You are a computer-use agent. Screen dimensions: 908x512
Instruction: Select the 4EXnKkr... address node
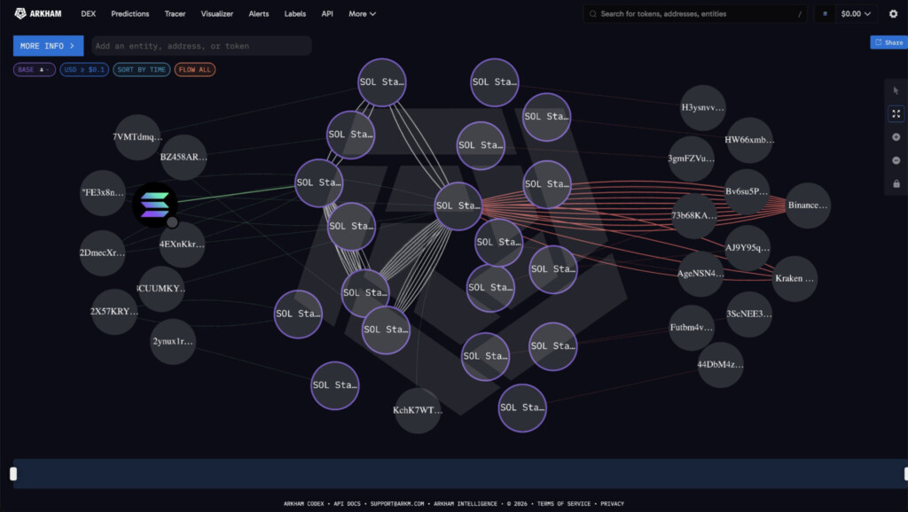(x=182, y=244)
